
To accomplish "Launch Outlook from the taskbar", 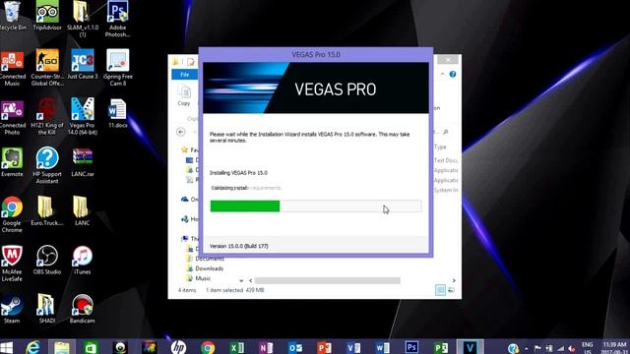I will [295, 347].
